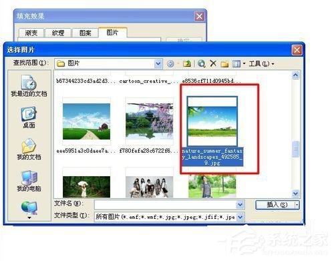Screen dimensions: 334x261
Task: Click the file list scroll down arrow
Action: [295, 194]
